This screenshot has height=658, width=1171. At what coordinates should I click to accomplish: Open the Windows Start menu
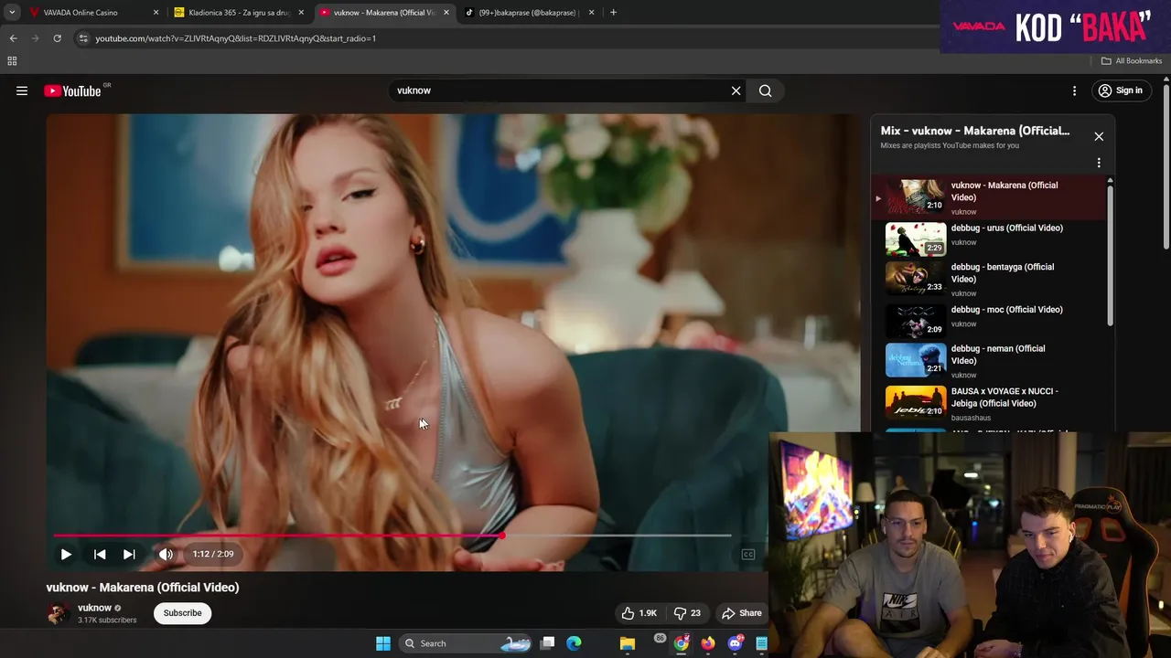point(383,643)
